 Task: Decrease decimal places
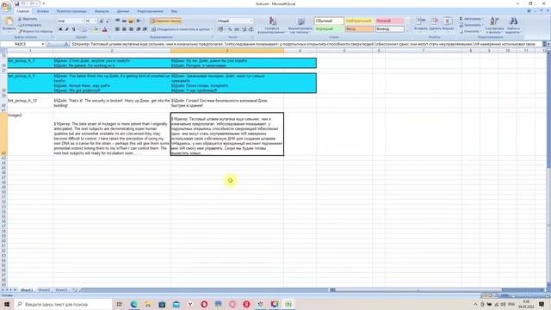tap(251, 29)
